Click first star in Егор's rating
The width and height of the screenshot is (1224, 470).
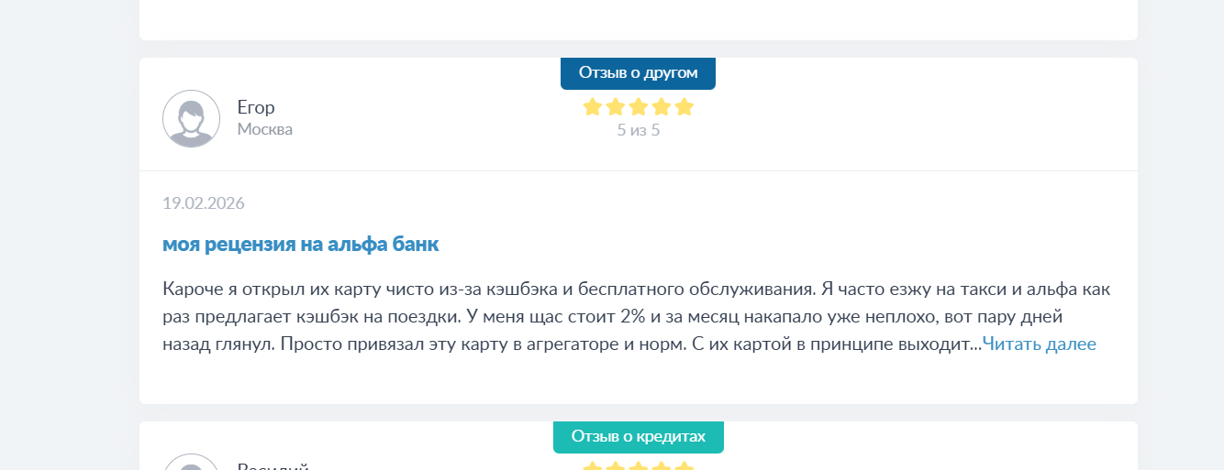(593, 107)
